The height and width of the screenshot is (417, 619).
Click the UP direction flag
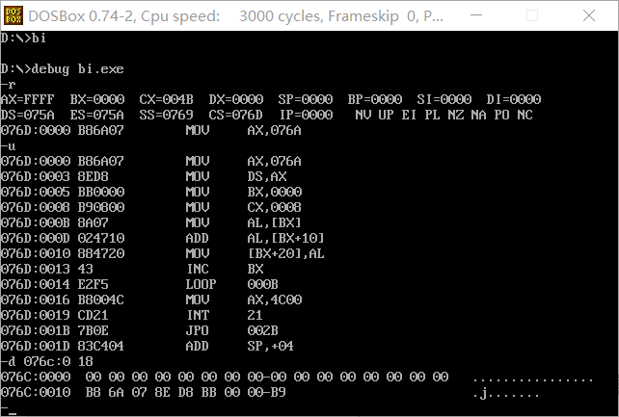coord(386,115)
